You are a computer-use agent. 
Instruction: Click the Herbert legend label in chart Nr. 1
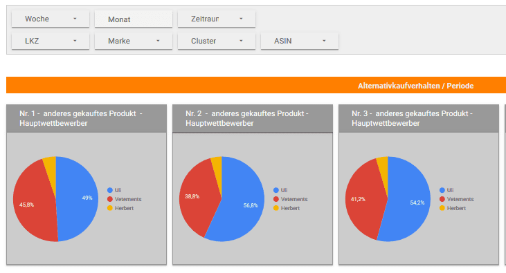tap(124, 208)
